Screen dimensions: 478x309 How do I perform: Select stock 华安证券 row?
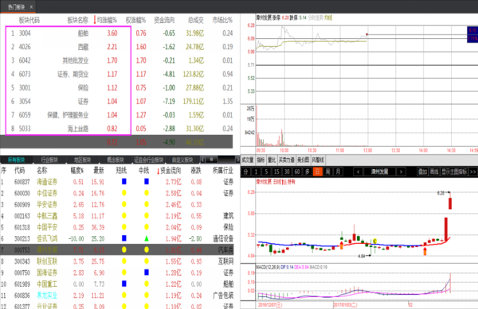[x=117, y=205]
